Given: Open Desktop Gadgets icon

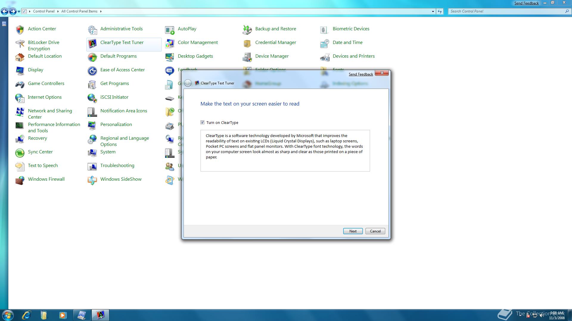Looking at the screenshot, I should (170, 57).
